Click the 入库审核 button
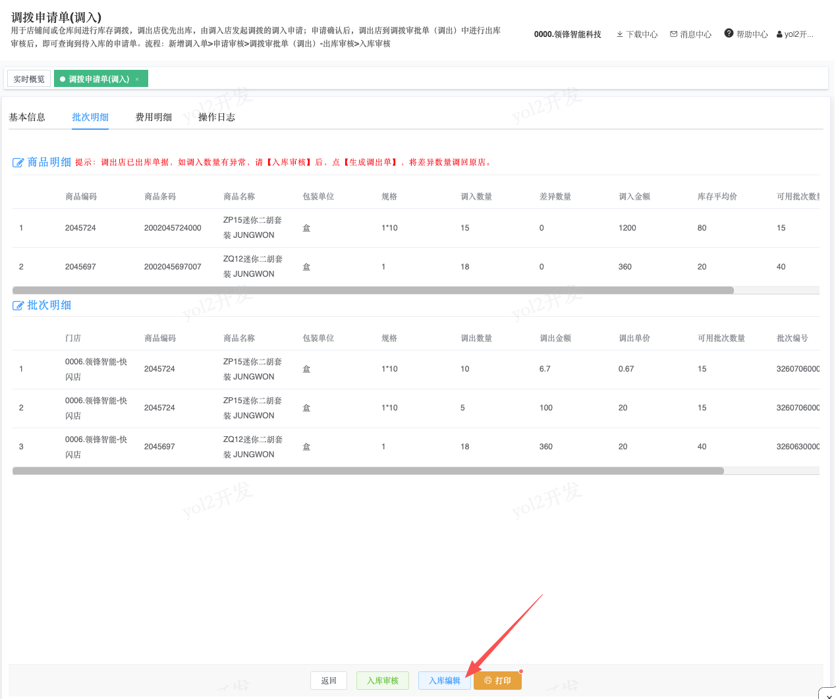This screenshot has width=836, height=699. click(x=383, y=681)
